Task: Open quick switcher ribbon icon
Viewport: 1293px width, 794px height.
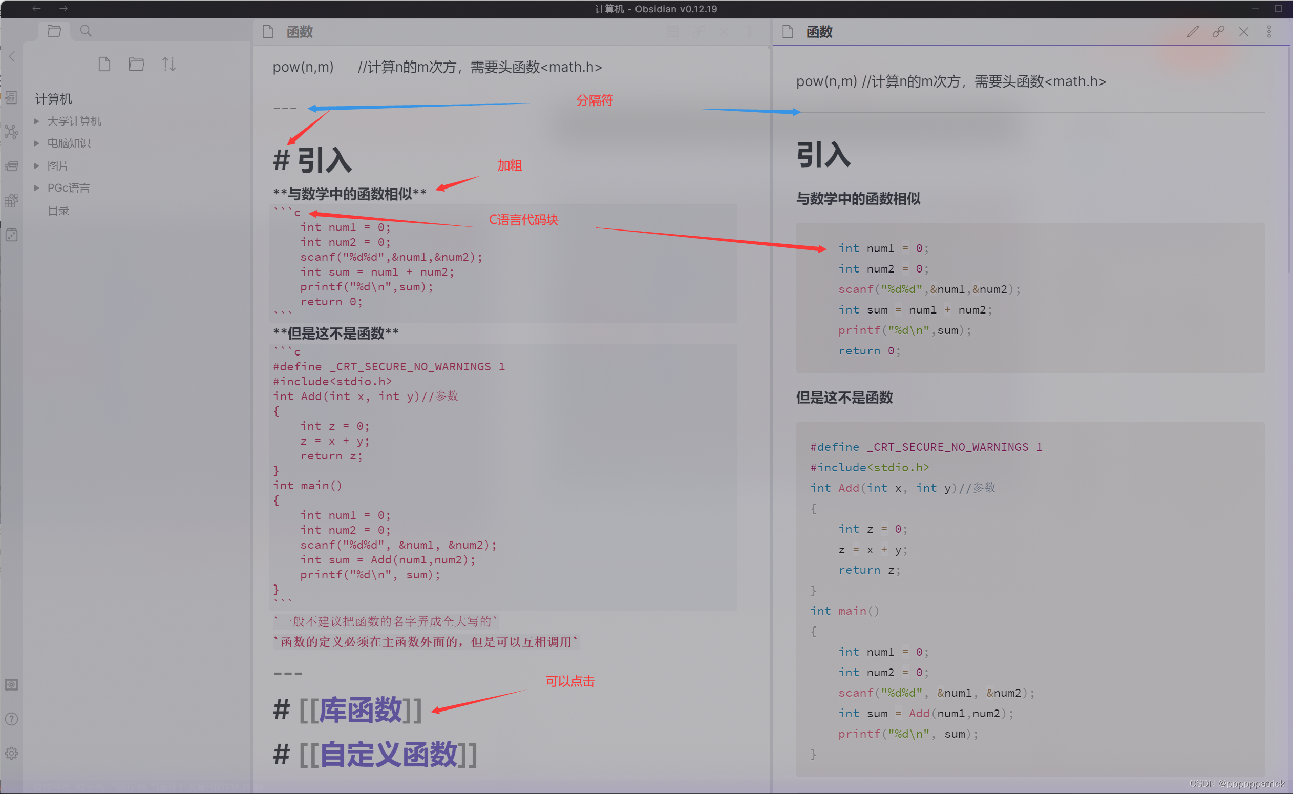Action: [12, 98]
